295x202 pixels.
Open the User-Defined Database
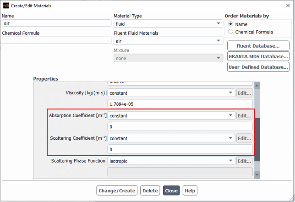pyautogui.click(x=258, y=67)
